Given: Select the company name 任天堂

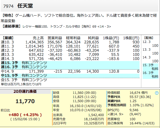Looking at the screenshot, I should 25,6.
